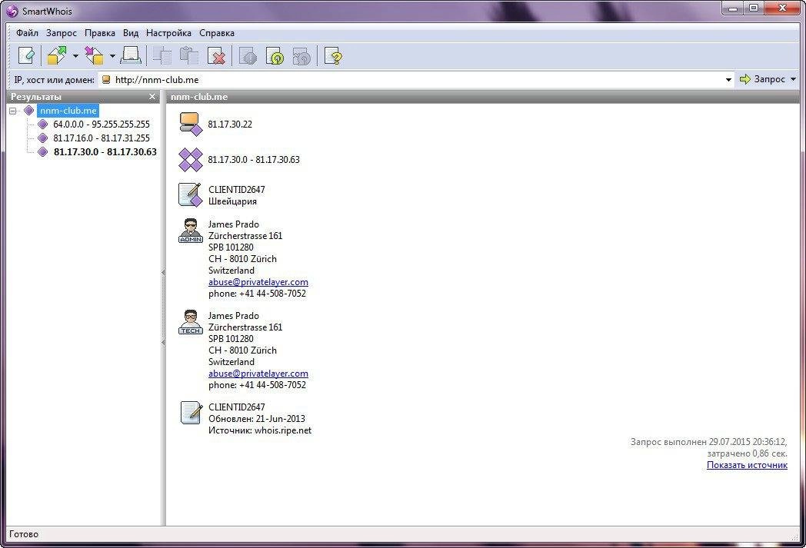Click the nnm-club.me right panel header
The width and height of the screenshot is (806, 548).
tap(199, 97)
